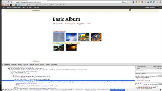Switch to the Resources DevTools tab
The height and width of the screenshot is (91, 162).
13,64
